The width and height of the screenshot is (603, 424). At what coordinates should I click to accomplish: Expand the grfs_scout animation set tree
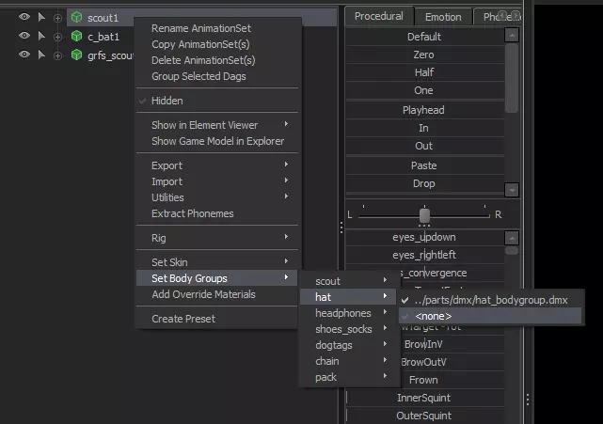click(57, 55)
